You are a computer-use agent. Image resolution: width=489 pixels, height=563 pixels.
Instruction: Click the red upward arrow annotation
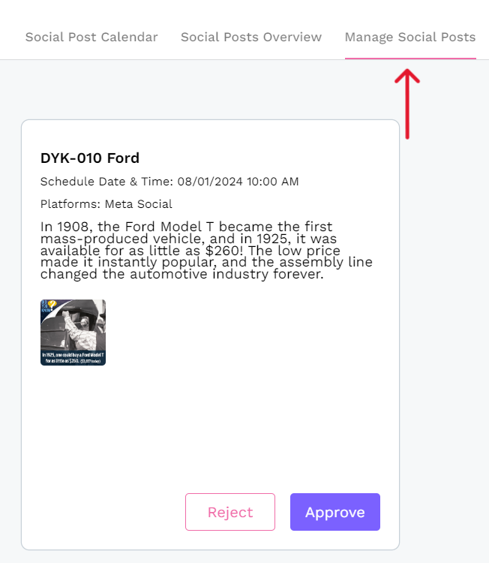click(406, 103)
